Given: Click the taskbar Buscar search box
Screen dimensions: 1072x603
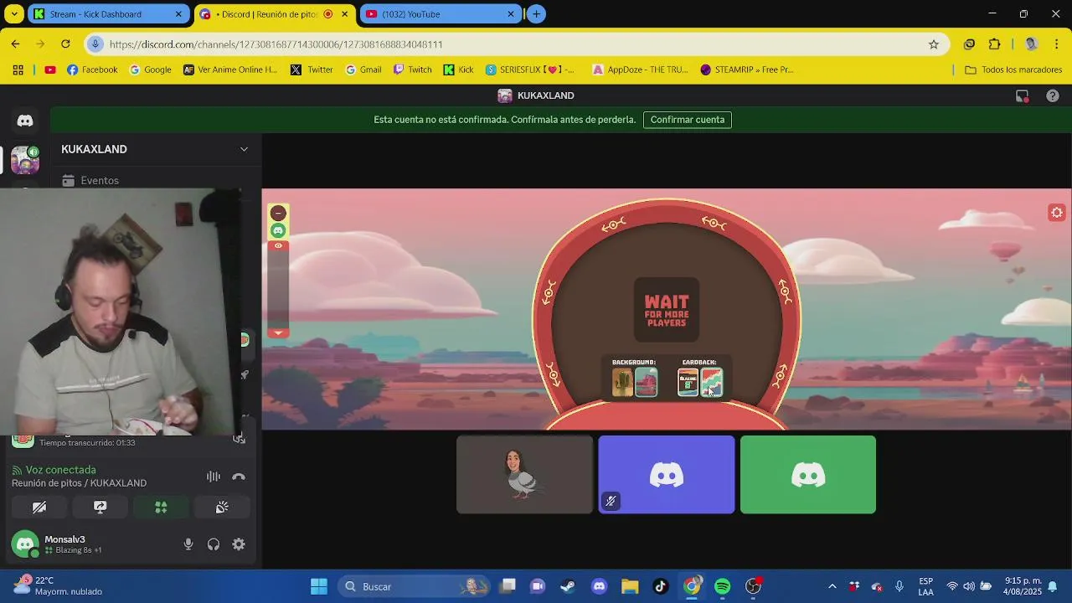Looking at the screenshot, I should pyautogui.click(x=415, y=586).
